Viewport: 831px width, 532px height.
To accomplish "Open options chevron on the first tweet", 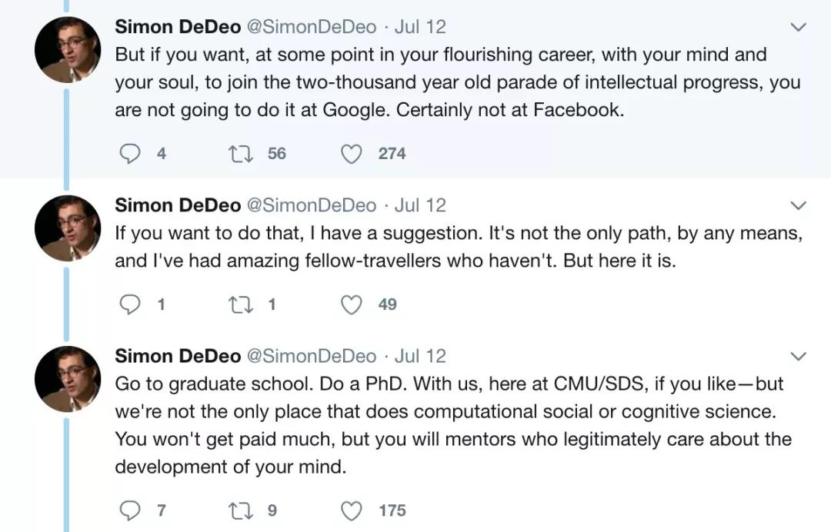I will (799, 28).
